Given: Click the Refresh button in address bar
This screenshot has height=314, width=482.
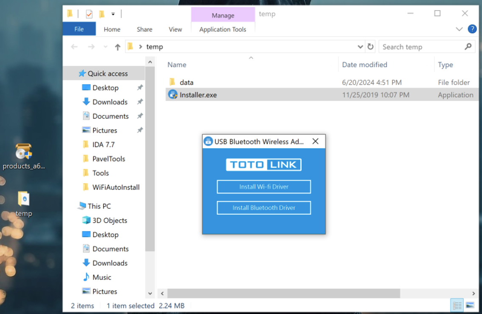Looking at the screenshot, I should pos(370,47).
